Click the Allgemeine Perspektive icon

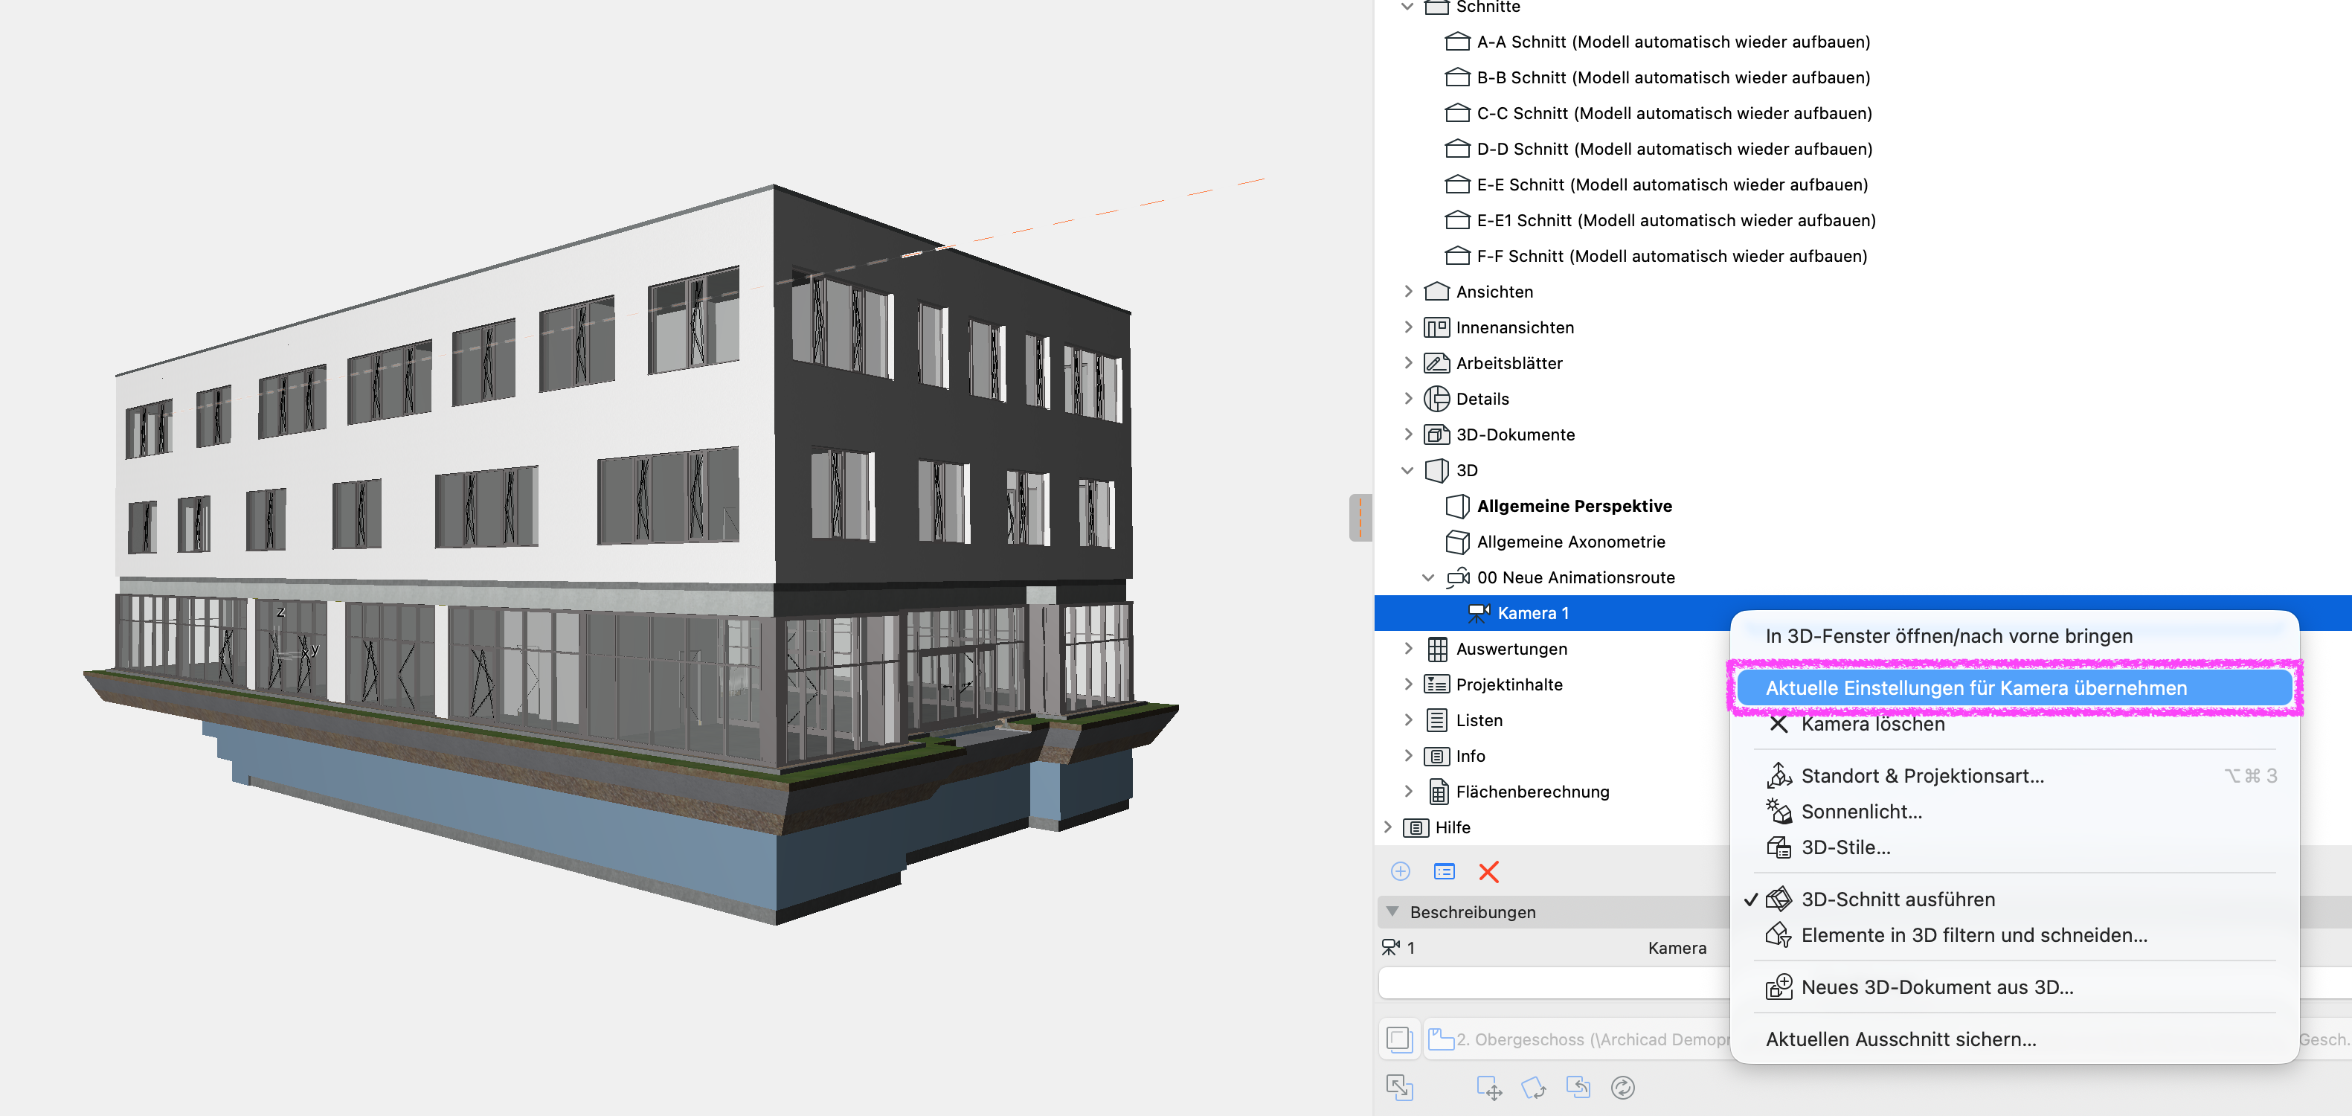coord(1457,505)
